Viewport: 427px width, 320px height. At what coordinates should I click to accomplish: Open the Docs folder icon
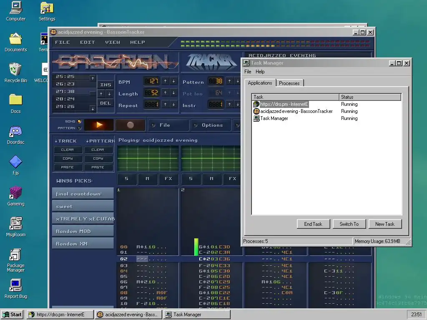pos(15,104)
